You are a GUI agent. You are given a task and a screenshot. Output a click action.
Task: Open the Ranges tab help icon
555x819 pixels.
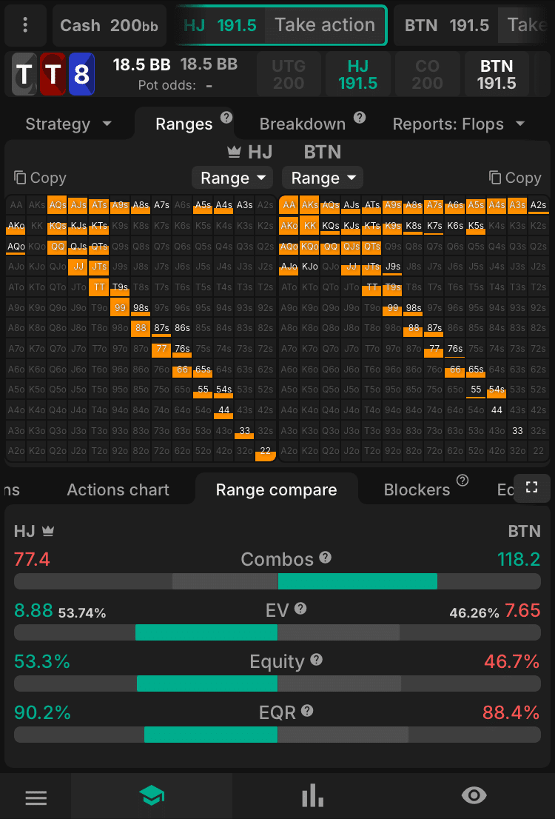pos(226,116)
